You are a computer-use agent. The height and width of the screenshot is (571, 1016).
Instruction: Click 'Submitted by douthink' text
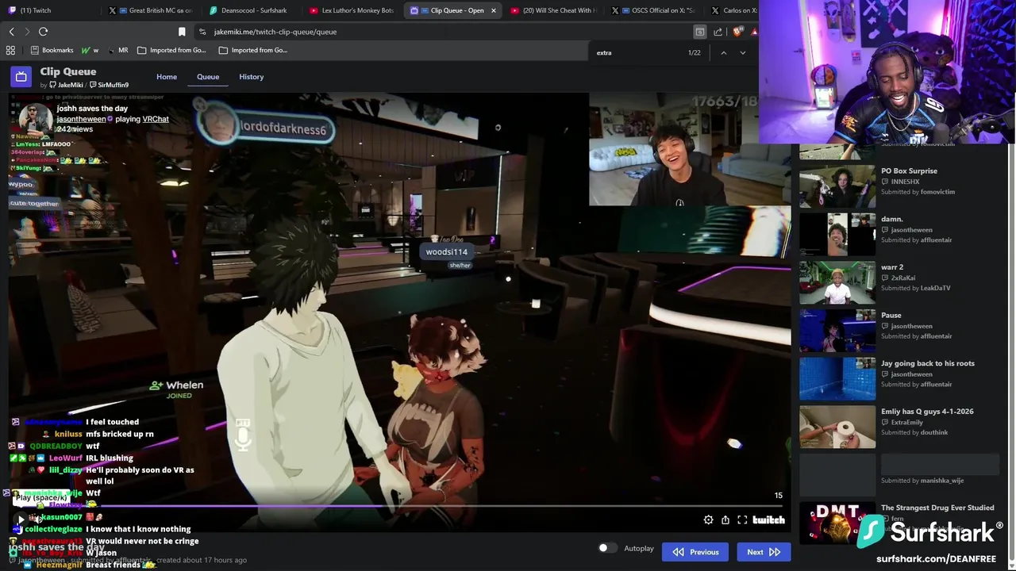tap(914, 432)
